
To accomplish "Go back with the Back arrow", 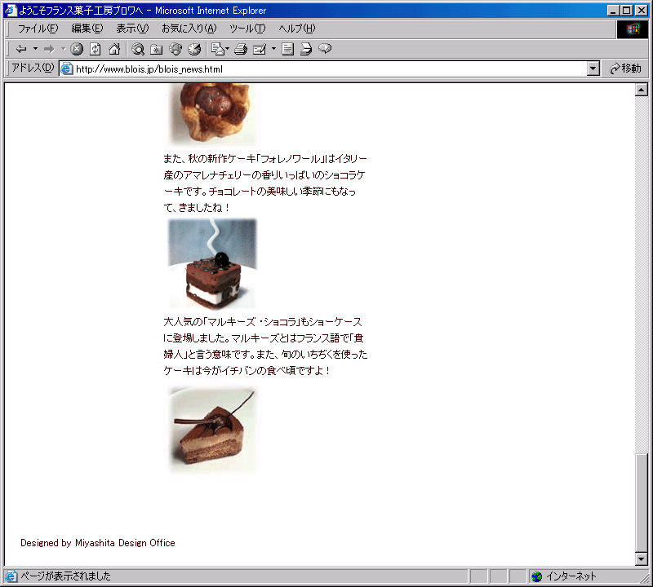I will pyautogui.click(x=21, y=49).
